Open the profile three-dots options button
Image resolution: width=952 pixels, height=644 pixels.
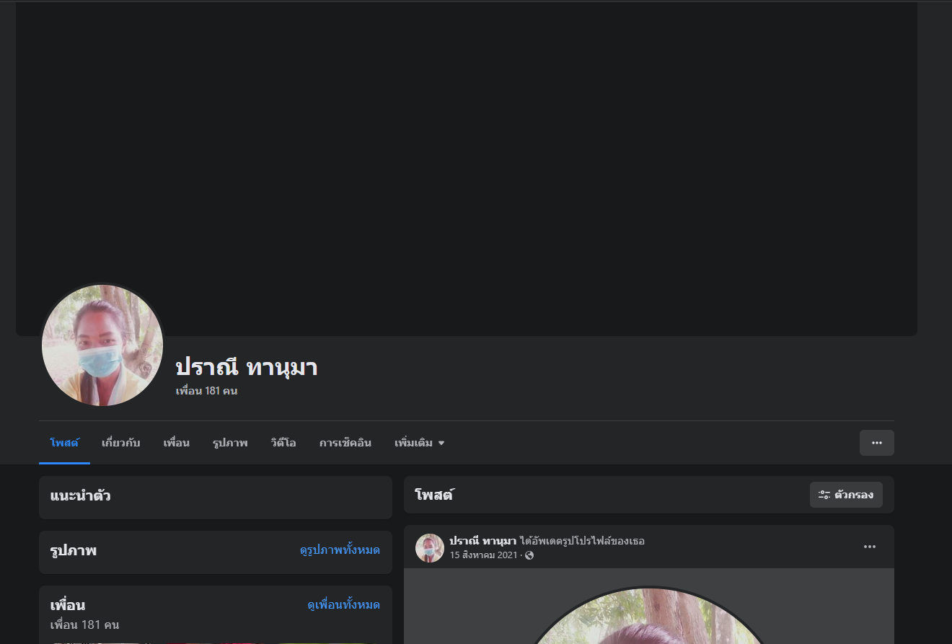[x=876, y=443]
